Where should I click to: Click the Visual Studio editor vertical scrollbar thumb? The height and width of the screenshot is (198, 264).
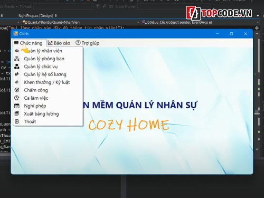click(259, 55)
